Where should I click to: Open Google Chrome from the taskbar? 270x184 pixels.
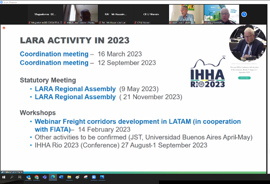click(x=36, y=177)
